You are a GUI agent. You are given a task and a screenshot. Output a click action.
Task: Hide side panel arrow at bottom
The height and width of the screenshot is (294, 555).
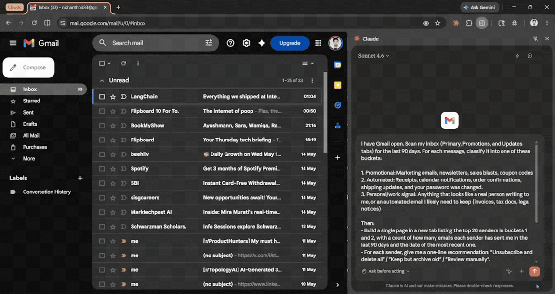[338, 285]
